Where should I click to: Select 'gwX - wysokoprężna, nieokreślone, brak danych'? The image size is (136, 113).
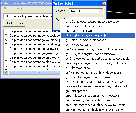click(x=98, y=63)
